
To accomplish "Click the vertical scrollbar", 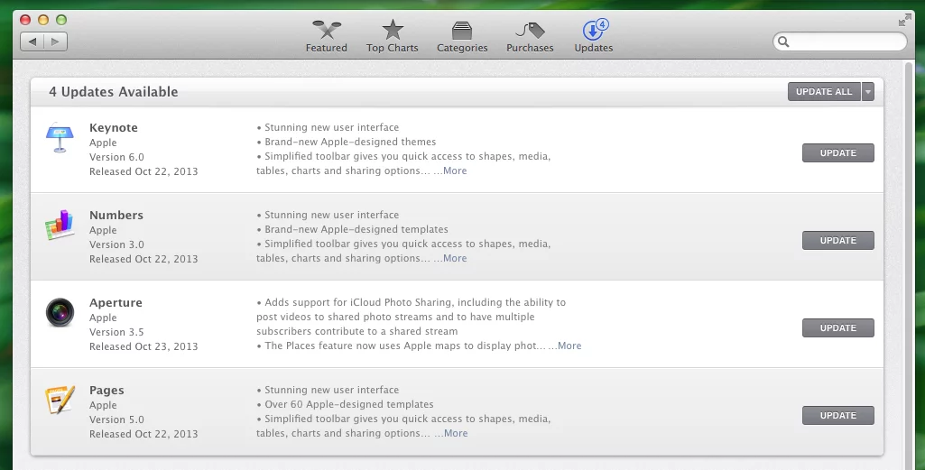I will point(908,265).
